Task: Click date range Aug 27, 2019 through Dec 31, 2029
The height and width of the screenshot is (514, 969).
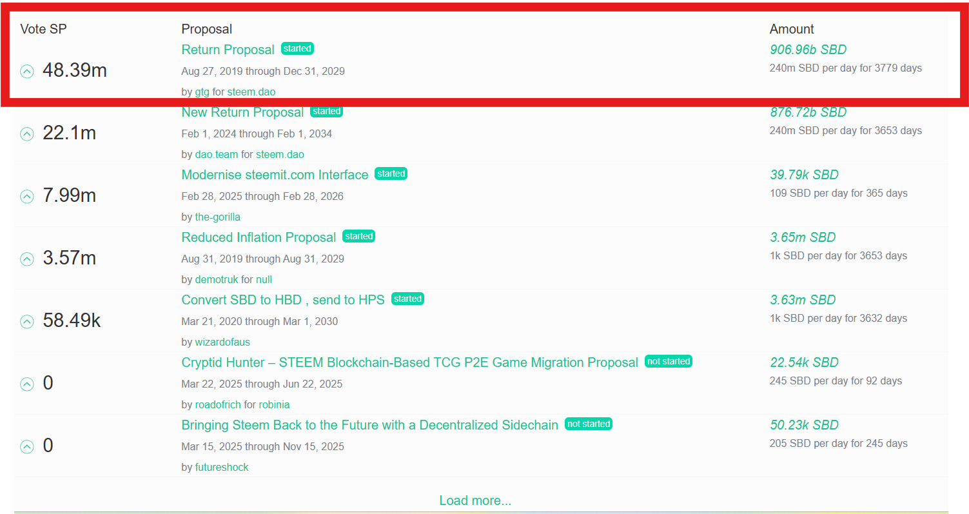Action: (x=263, y=71)
